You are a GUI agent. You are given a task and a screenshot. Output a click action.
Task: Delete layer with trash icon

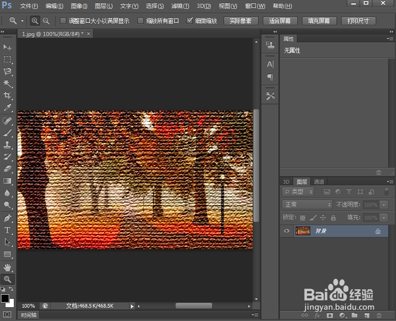pos(379,315)
